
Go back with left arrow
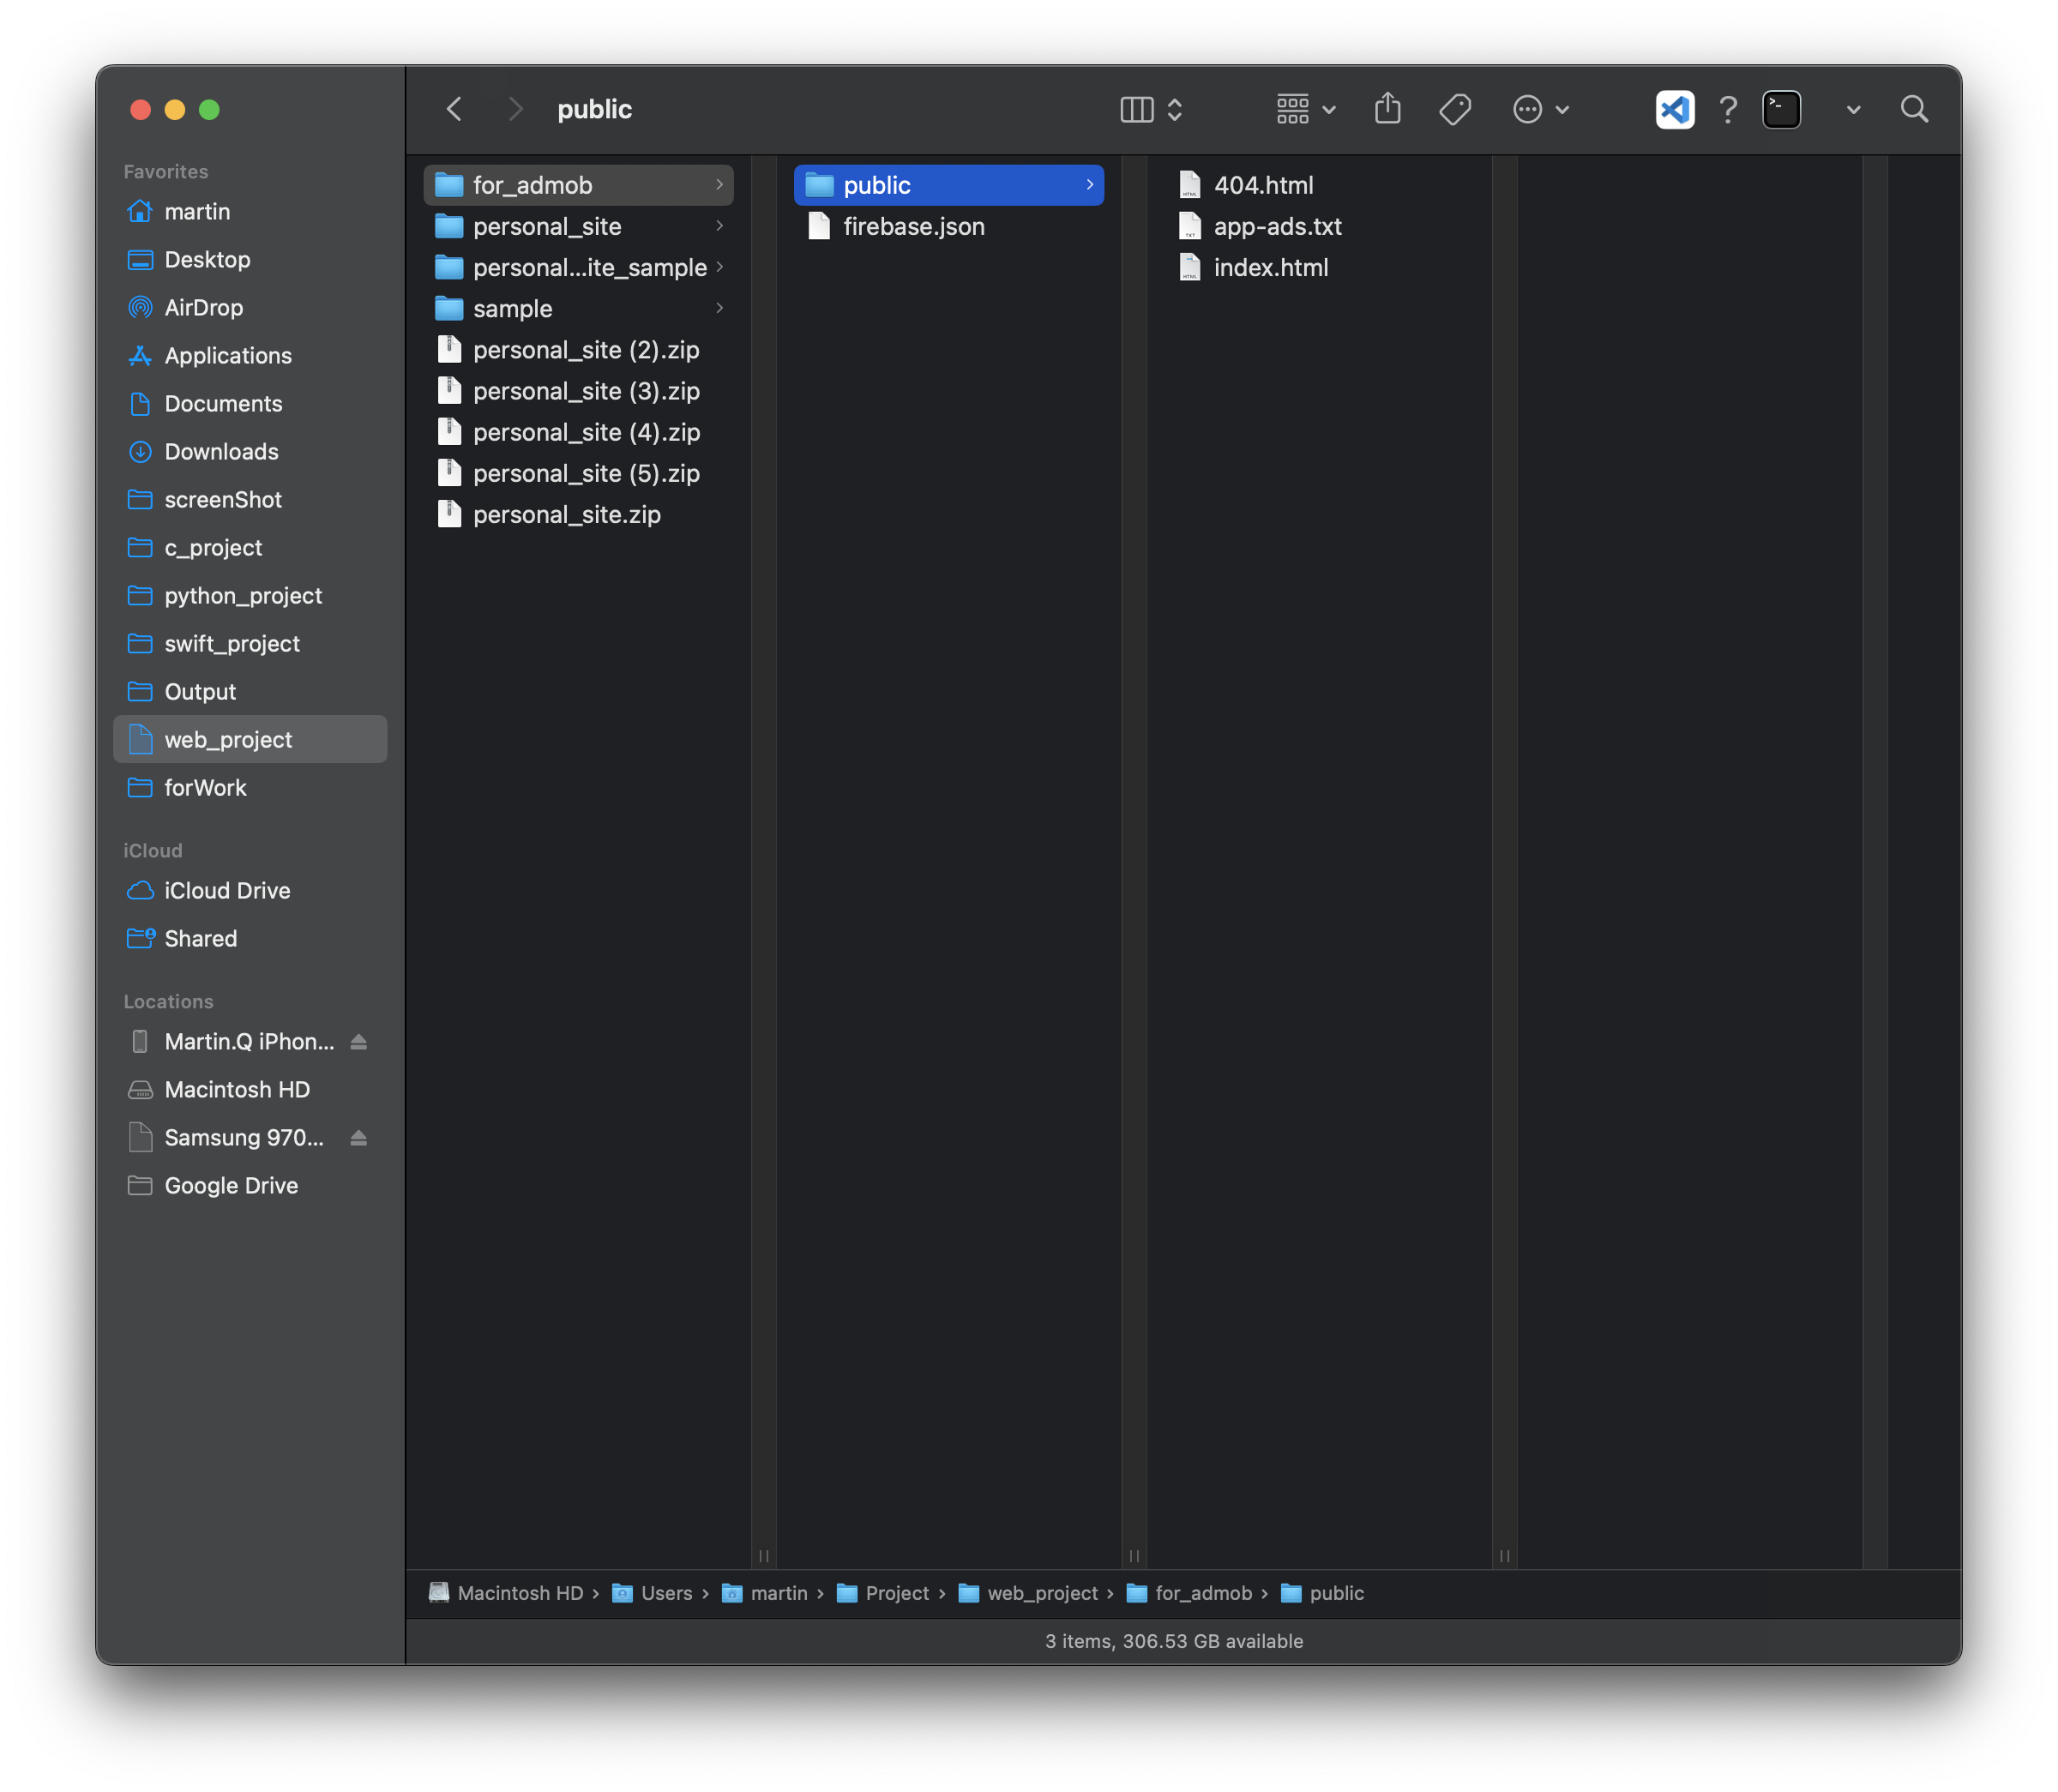click(455, 109)
